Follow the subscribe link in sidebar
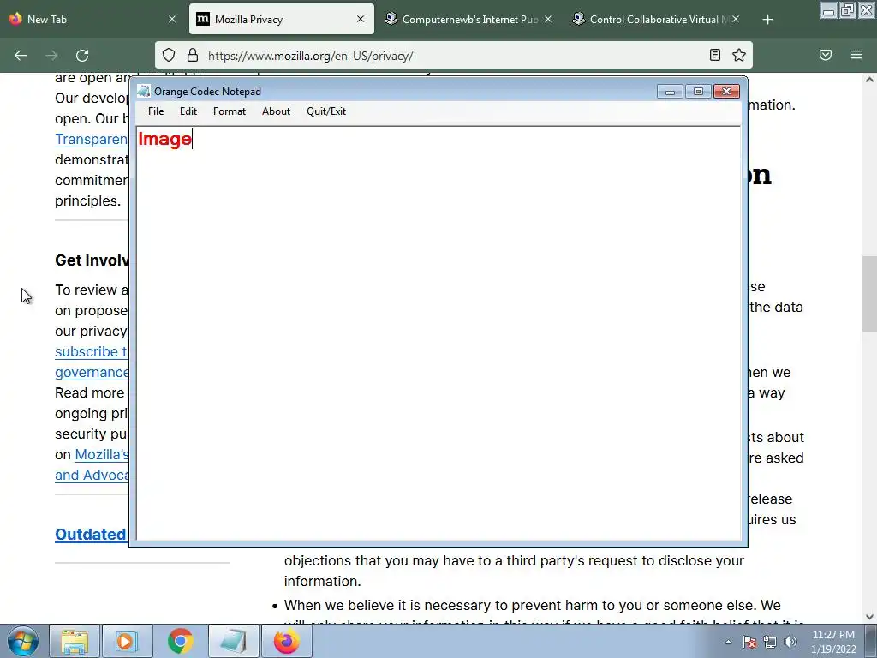The height and width of the screenshot is (658, 877). [92, 351]
